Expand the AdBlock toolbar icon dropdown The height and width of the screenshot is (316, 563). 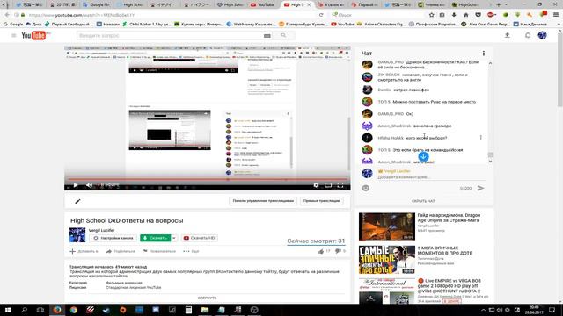tap(494, 15)
